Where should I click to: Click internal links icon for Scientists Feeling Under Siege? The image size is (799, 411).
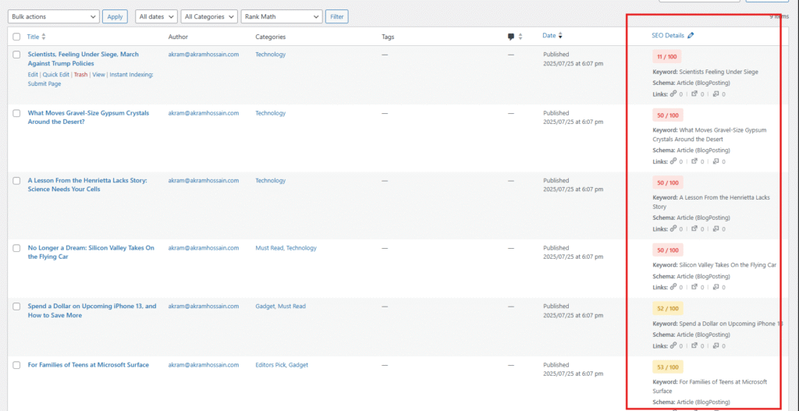673,94
